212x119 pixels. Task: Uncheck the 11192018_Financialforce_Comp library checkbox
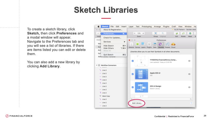[x=132, y=61]
